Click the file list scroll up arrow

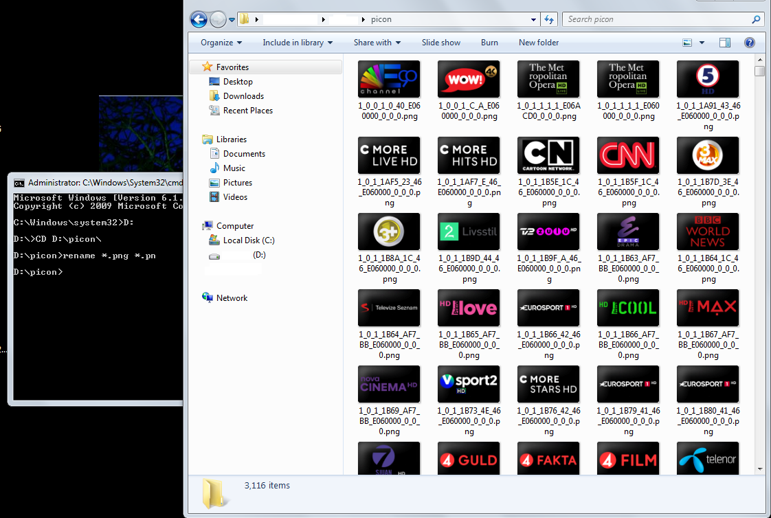coord(760,58)
